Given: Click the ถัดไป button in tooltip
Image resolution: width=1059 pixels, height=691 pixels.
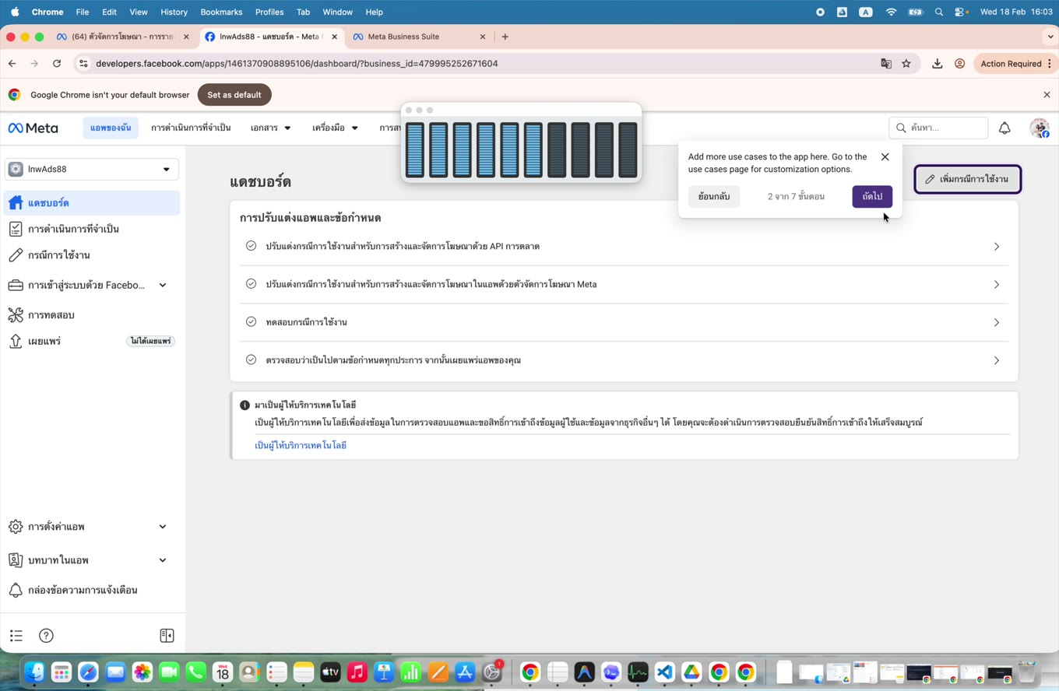Looking at the screenshot, I should [x=872, y=197].
